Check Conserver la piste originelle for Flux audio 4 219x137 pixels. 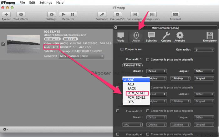(148, 134)
